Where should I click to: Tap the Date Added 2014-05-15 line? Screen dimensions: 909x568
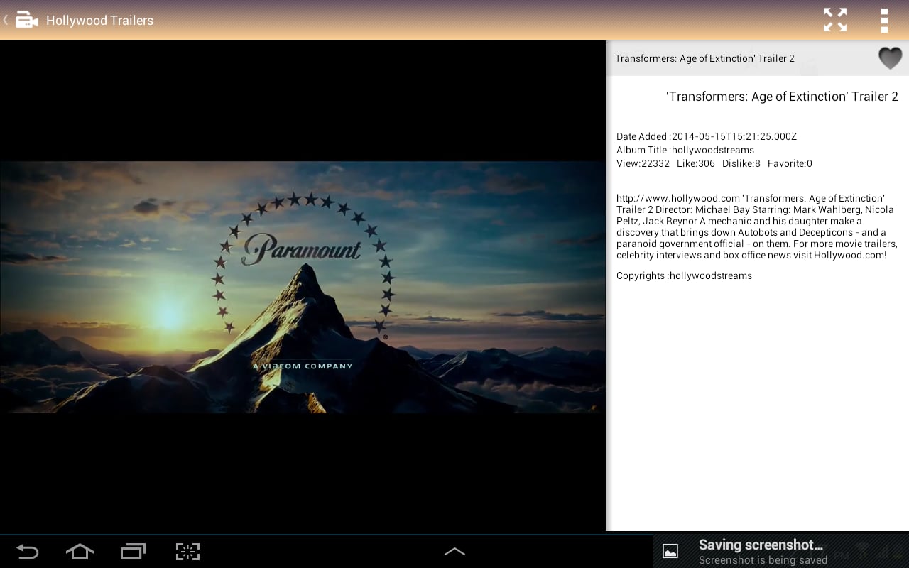coord(707,136)
